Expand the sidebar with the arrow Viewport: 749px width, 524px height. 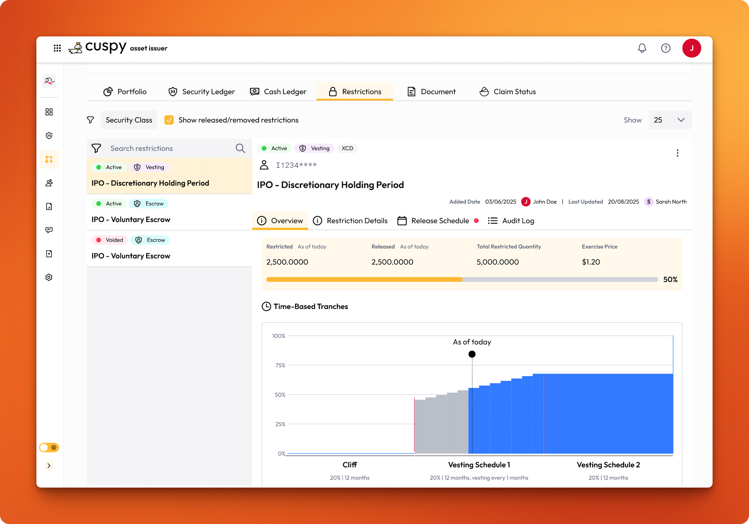[x=49, y=466]
